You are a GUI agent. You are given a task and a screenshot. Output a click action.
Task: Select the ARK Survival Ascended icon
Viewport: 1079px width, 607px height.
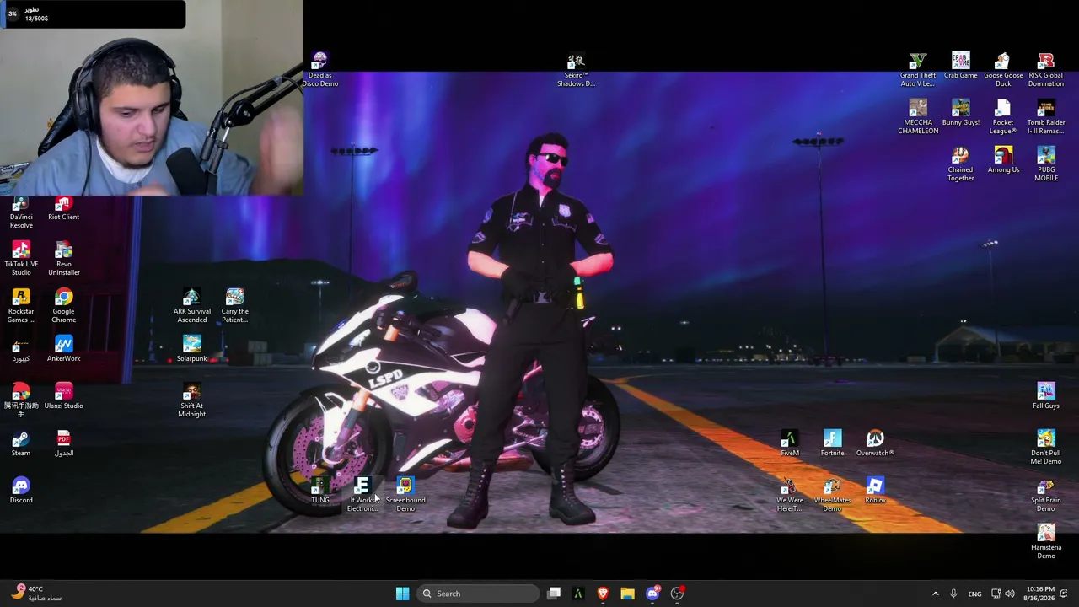pos(191,306)
